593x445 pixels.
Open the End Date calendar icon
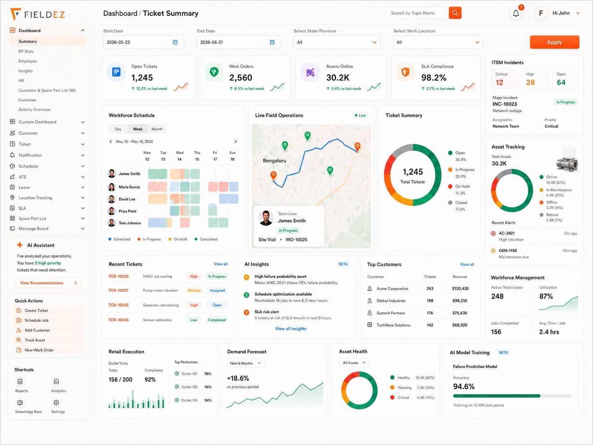tap(272, 42)
